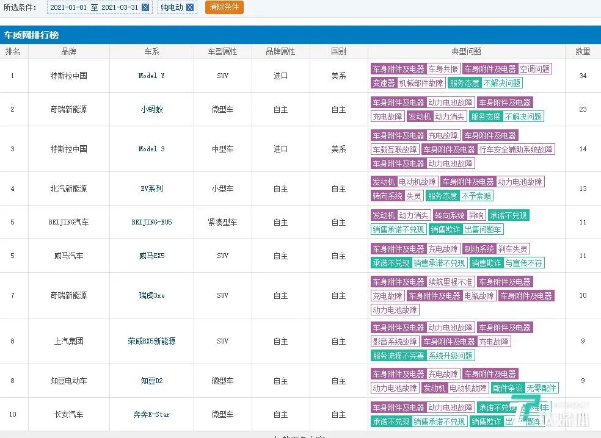Click the 知豆电动车 brand cell
Image resolution: width=601 pixels, height=438 pixels.
point(68,381)
